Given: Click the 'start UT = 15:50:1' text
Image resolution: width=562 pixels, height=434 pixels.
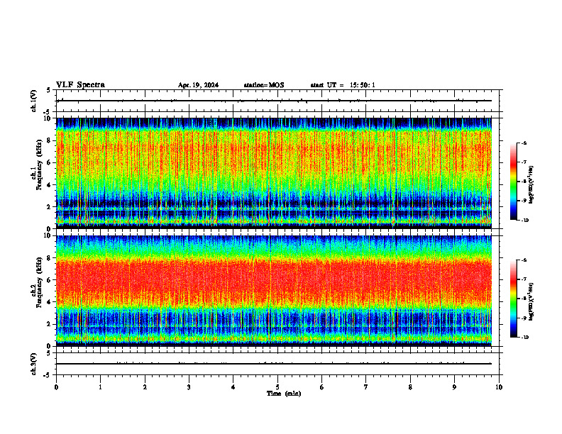Looking at the screenshot, I should pos(343,85).
